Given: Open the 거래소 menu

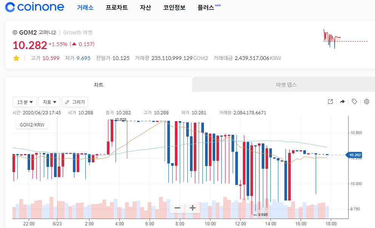Looking at the screenshot, I should [x=85, y=8].
